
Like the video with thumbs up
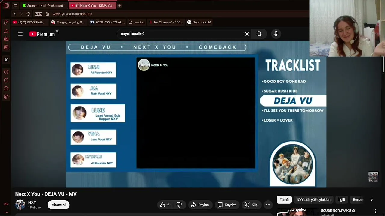tap(165, 205)
